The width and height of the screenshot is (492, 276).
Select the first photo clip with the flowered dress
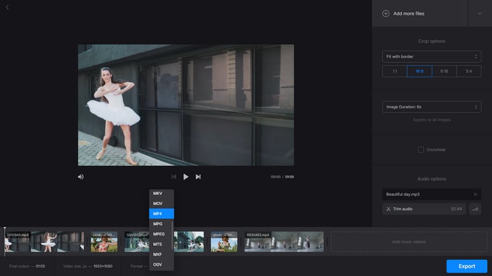104,242
